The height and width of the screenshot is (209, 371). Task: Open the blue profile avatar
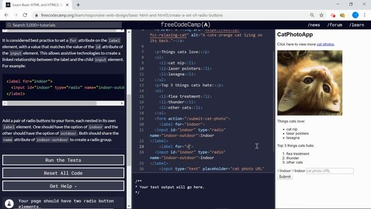(x=355, y=15)
